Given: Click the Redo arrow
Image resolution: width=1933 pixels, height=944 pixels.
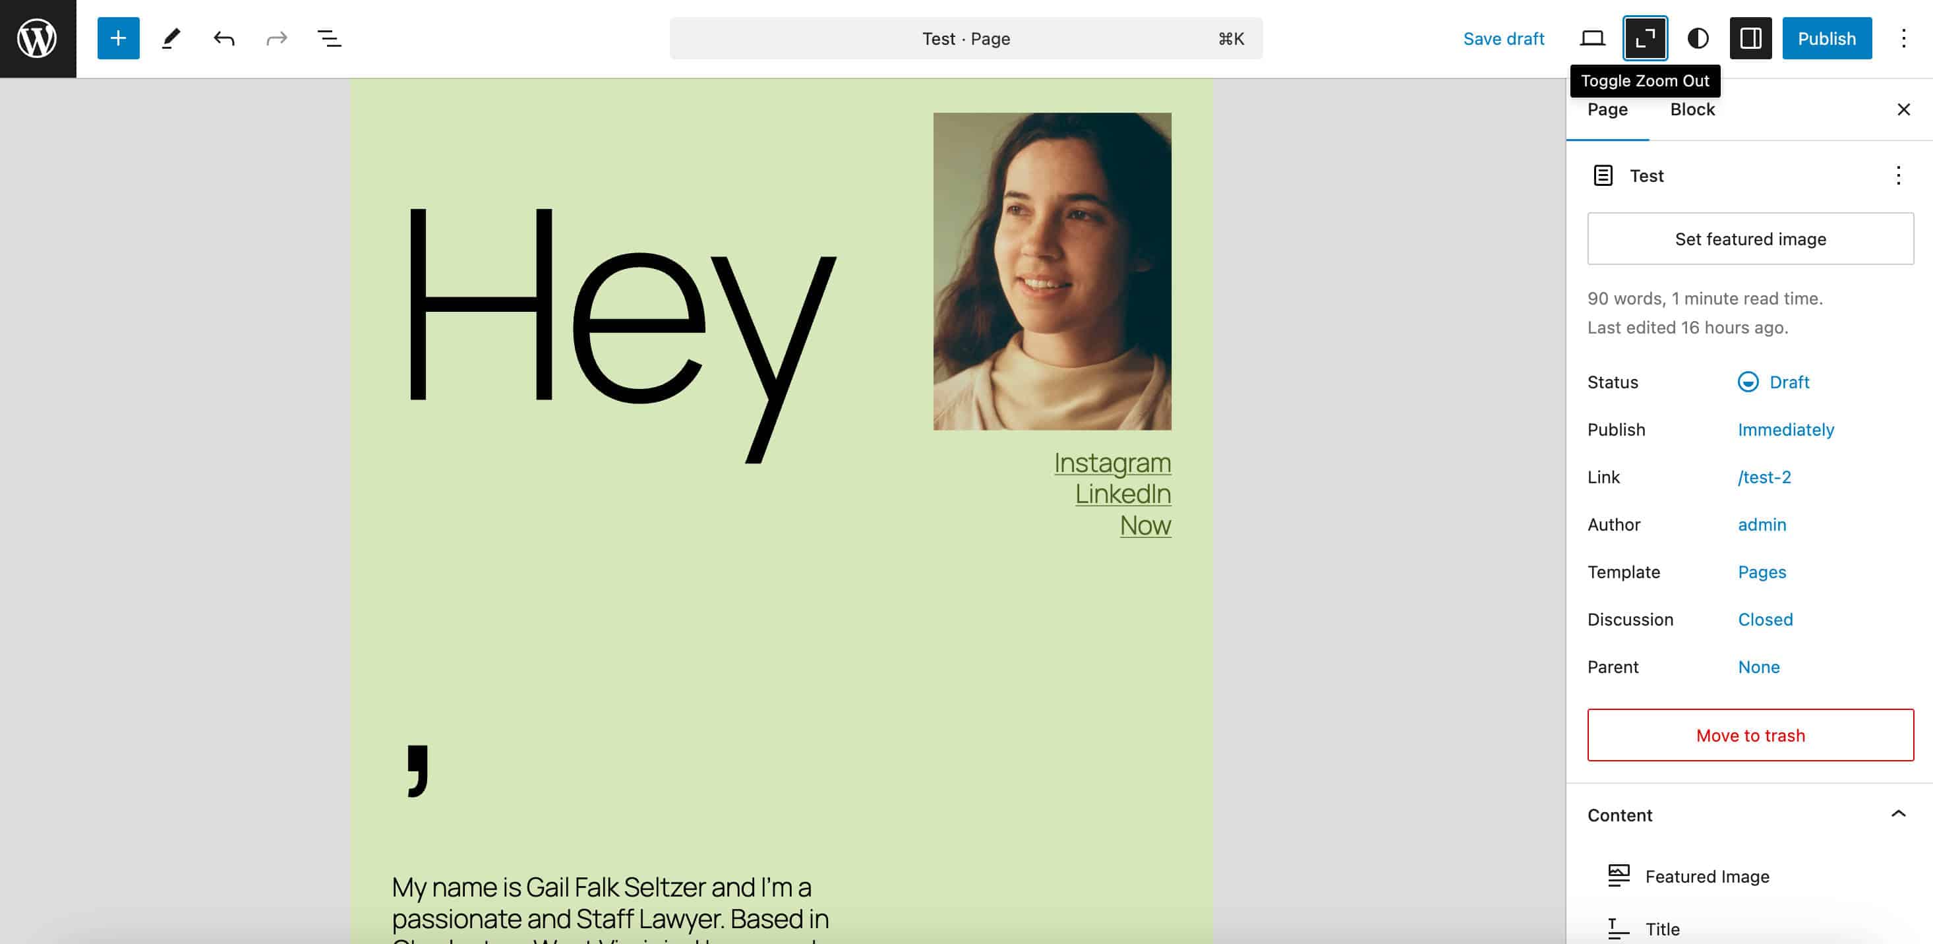Looking at the screenshot, I should click(276, 38).
